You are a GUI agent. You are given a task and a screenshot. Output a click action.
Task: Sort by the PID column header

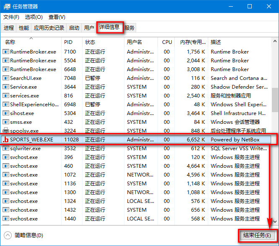tap(72, 42)
